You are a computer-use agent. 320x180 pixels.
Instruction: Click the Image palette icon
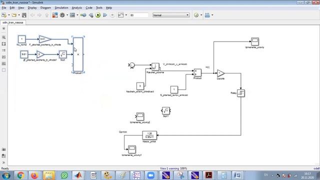tap(3, 63)
